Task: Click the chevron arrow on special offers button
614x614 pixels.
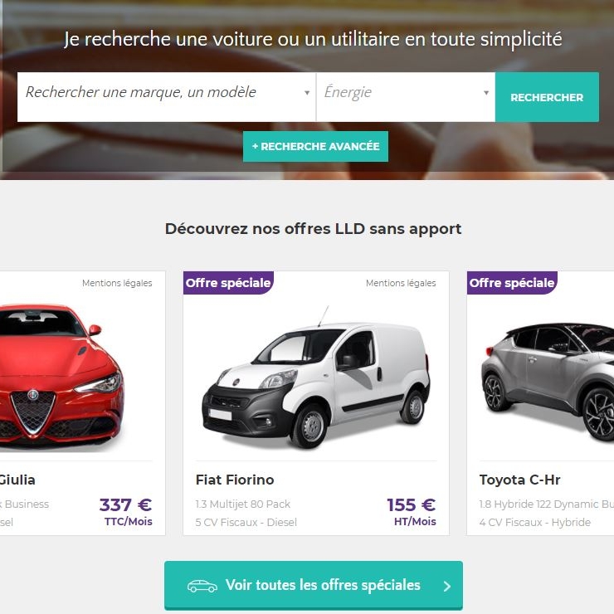Action: click(446, 586)
